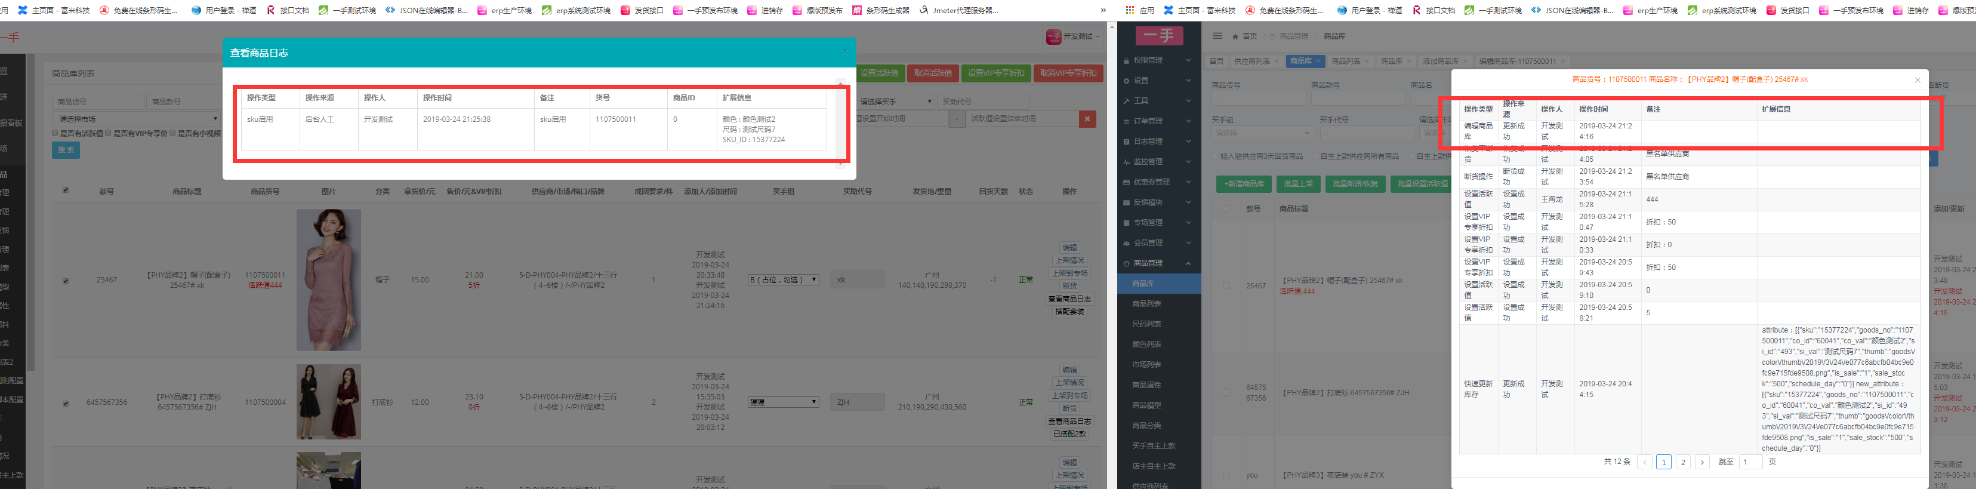Toggle select-all checkbox in left table header

[65, 190]
